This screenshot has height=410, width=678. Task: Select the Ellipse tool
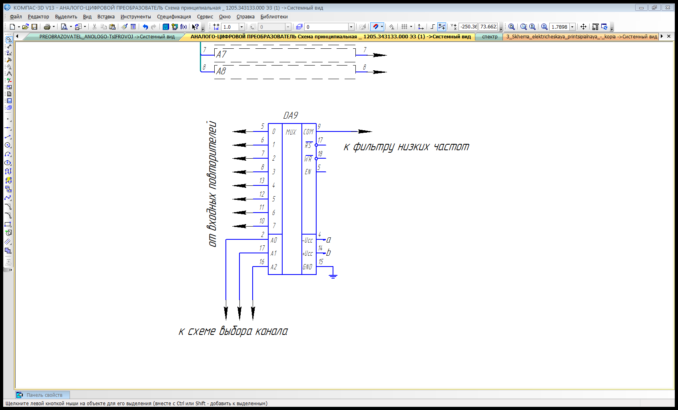(x=8, y=163)
